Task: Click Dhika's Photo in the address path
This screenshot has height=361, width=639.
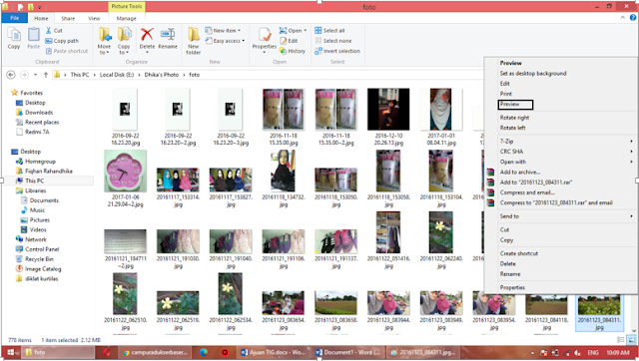Action: [x=162, y=75]
